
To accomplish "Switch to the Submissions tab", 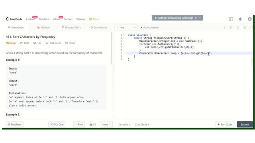I will (x=99, y=27).
